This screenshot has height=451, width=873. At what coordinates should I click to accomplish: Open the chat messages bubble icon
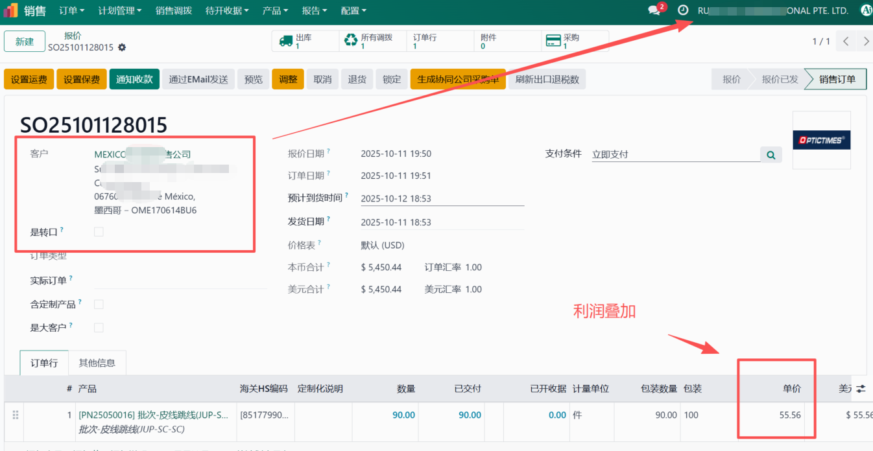(x=653, y=10)
